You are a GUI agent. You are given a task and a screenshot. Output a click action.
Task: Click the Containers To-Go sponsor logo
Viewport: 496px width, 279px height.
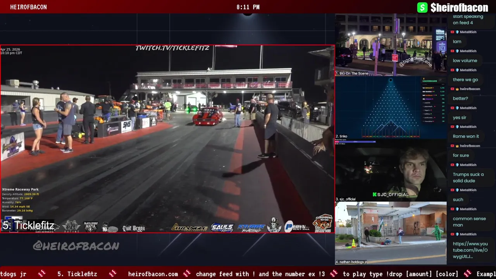pyautogui.click(x=323, y=223)
